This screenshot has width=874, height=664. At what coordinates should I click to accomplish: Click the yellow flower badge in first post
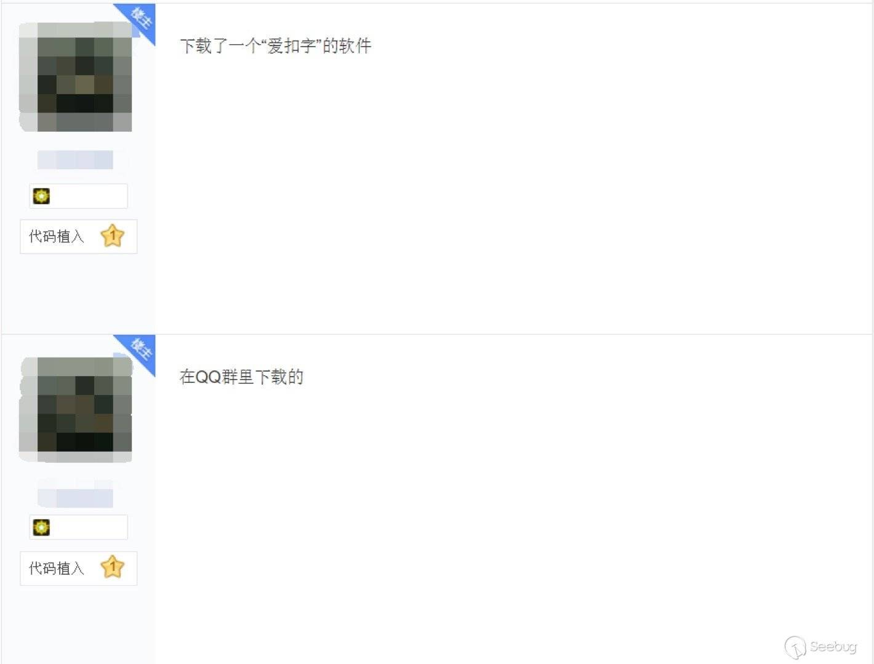[41, 196]
